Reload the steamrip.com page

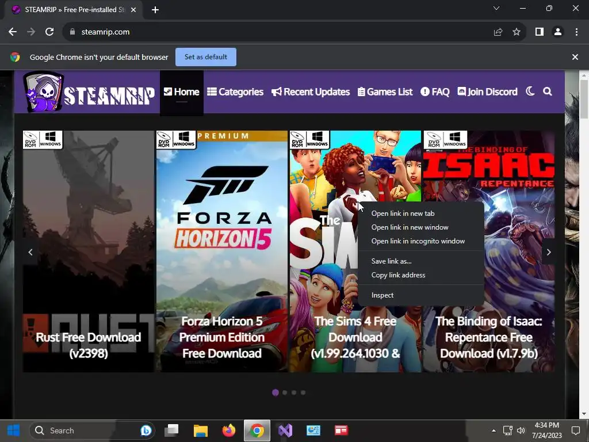click(49, 32)
